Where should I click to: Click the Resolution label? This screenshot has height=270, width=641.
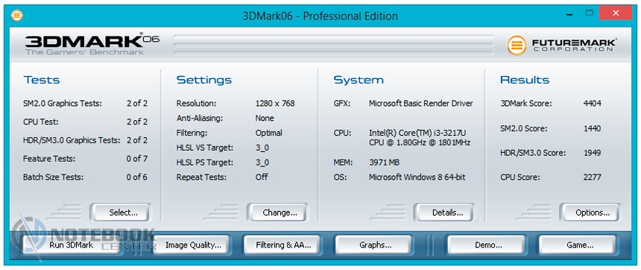point(196,104)
